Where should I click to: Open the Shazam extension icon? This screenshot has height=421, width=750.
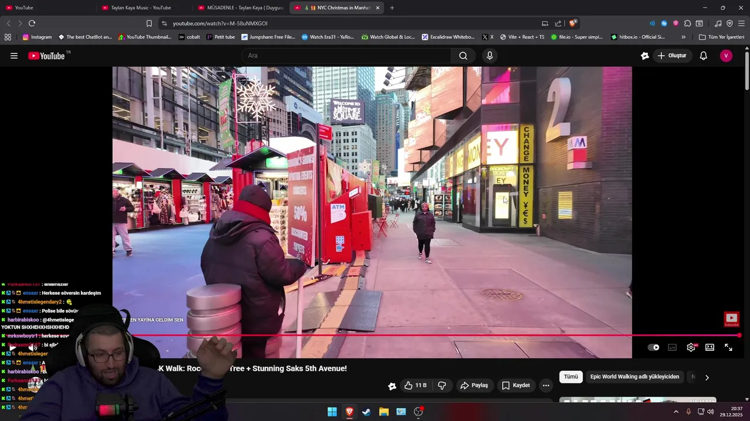664,23
